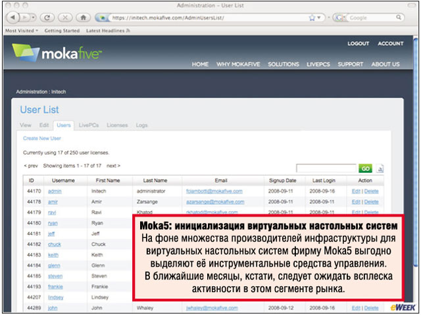Open SOLUTIONS navigation item

[284, 64]
